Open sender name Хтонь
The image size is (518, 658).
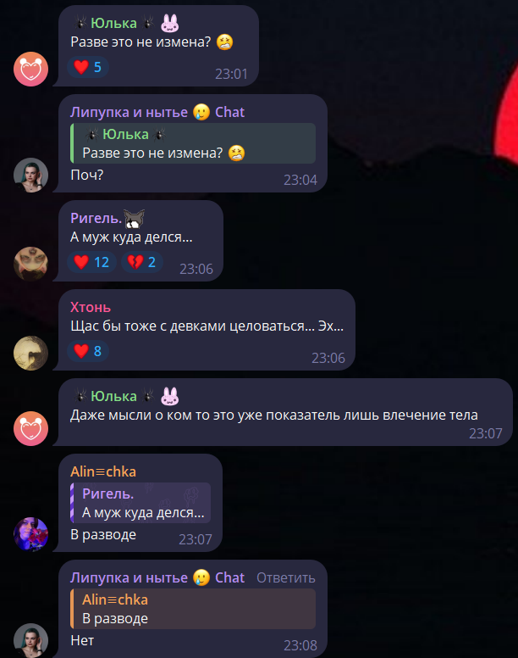[91, 307]
